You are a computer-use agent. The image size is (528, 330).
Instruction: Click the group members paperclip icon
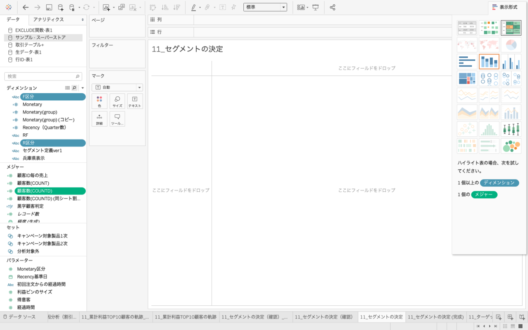208,7
